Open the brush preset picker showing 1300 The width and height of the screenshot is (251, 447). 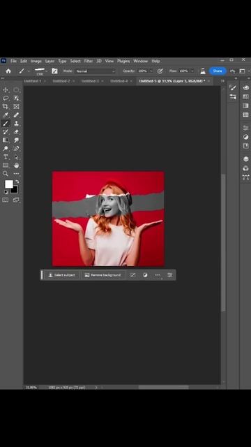click(40, 71)
